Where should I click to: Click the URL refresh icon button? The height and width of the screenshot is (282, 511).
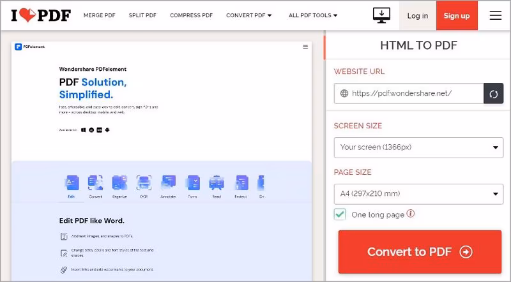click(x=493, y=94)
